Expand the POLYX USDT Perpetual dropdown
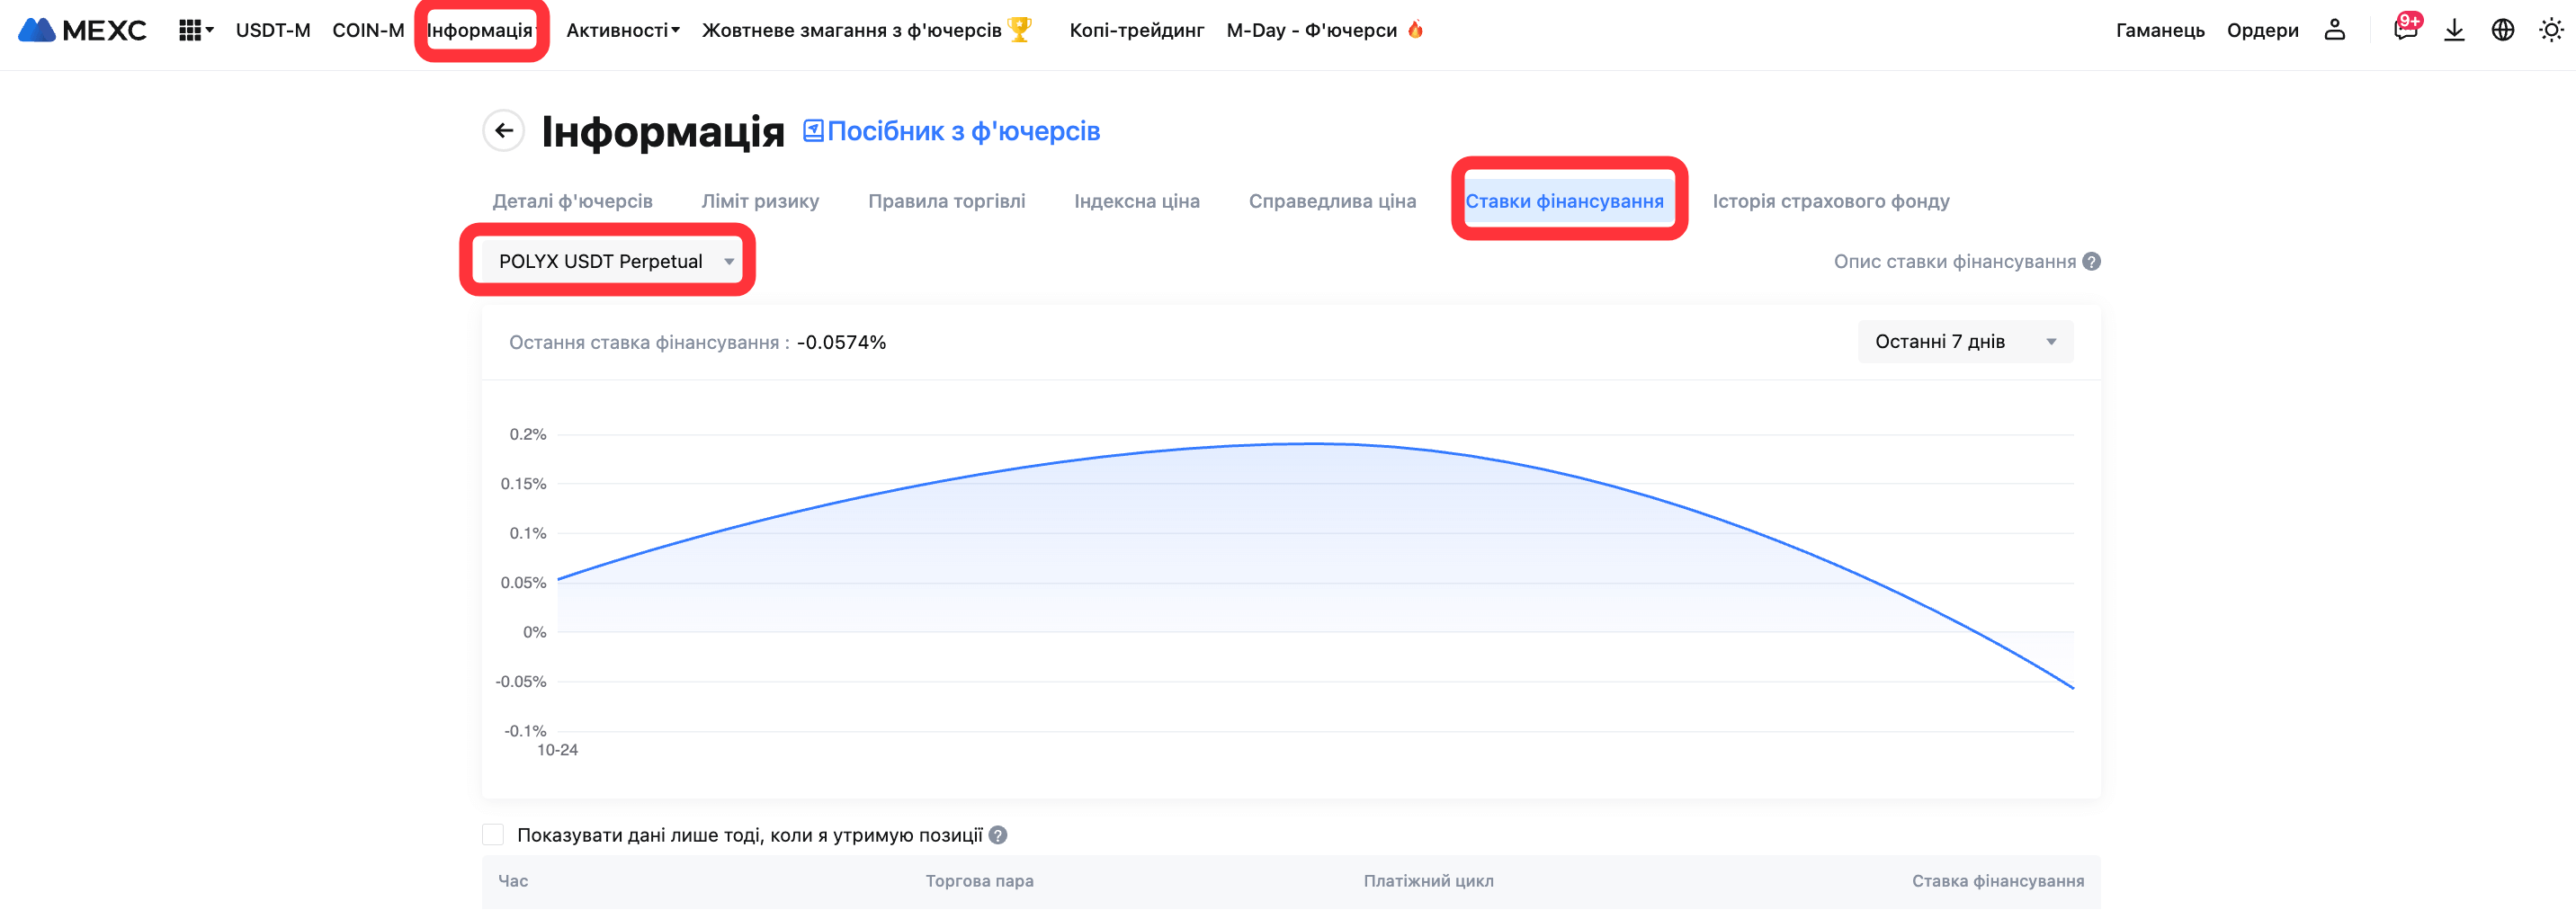 coord(614,262)
